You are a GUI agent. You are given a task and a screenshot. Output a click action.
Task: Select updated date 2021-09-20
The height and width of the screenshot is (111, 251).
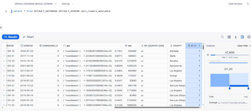[28, 66]
